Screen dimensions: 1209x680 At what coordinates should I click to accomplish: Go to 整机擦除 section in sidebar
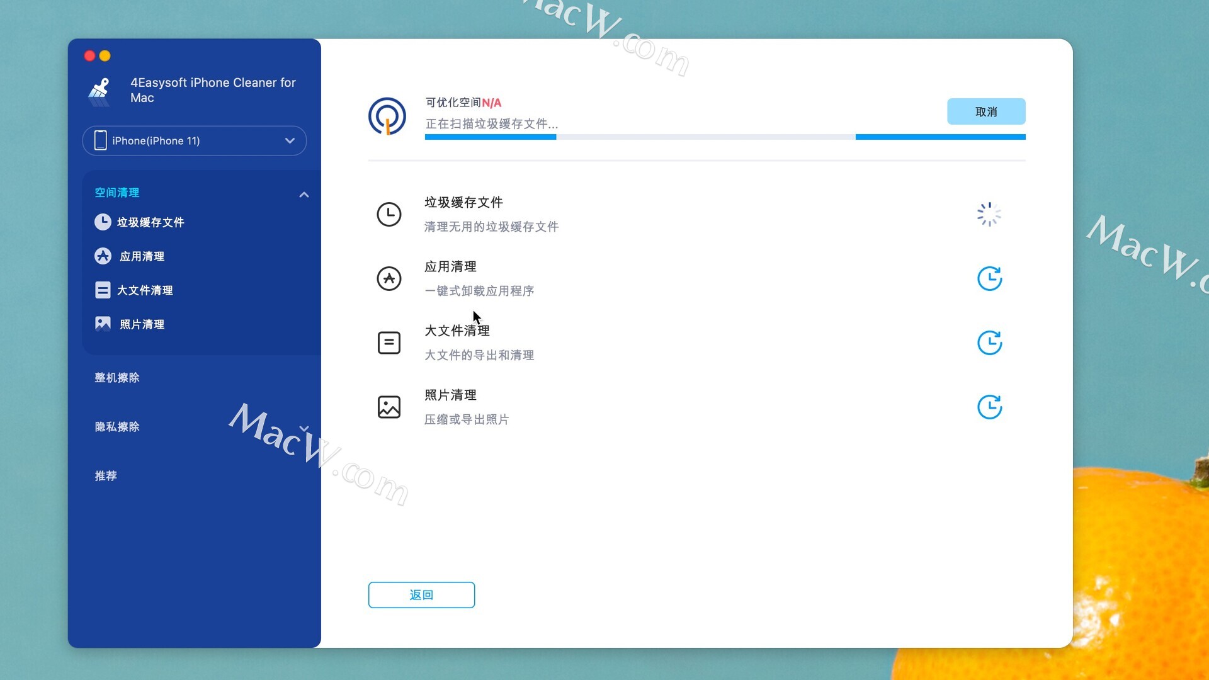(117, 378)
